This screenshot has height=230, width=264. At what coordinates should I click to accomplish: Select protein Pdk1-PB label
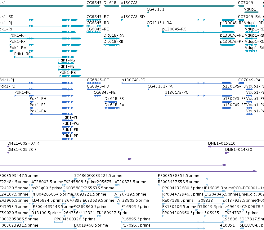pyautogui.click(x=70, y=130)
